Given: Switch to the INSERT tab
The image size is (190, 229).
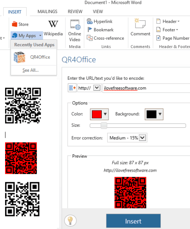Looking at the screenshot, I should 15,12.
